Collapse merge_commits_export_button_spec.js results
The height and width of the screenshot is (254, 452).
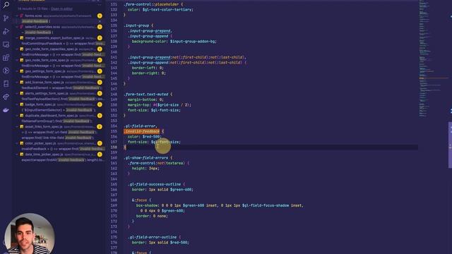pyautogui.click(x=17, y=38)
